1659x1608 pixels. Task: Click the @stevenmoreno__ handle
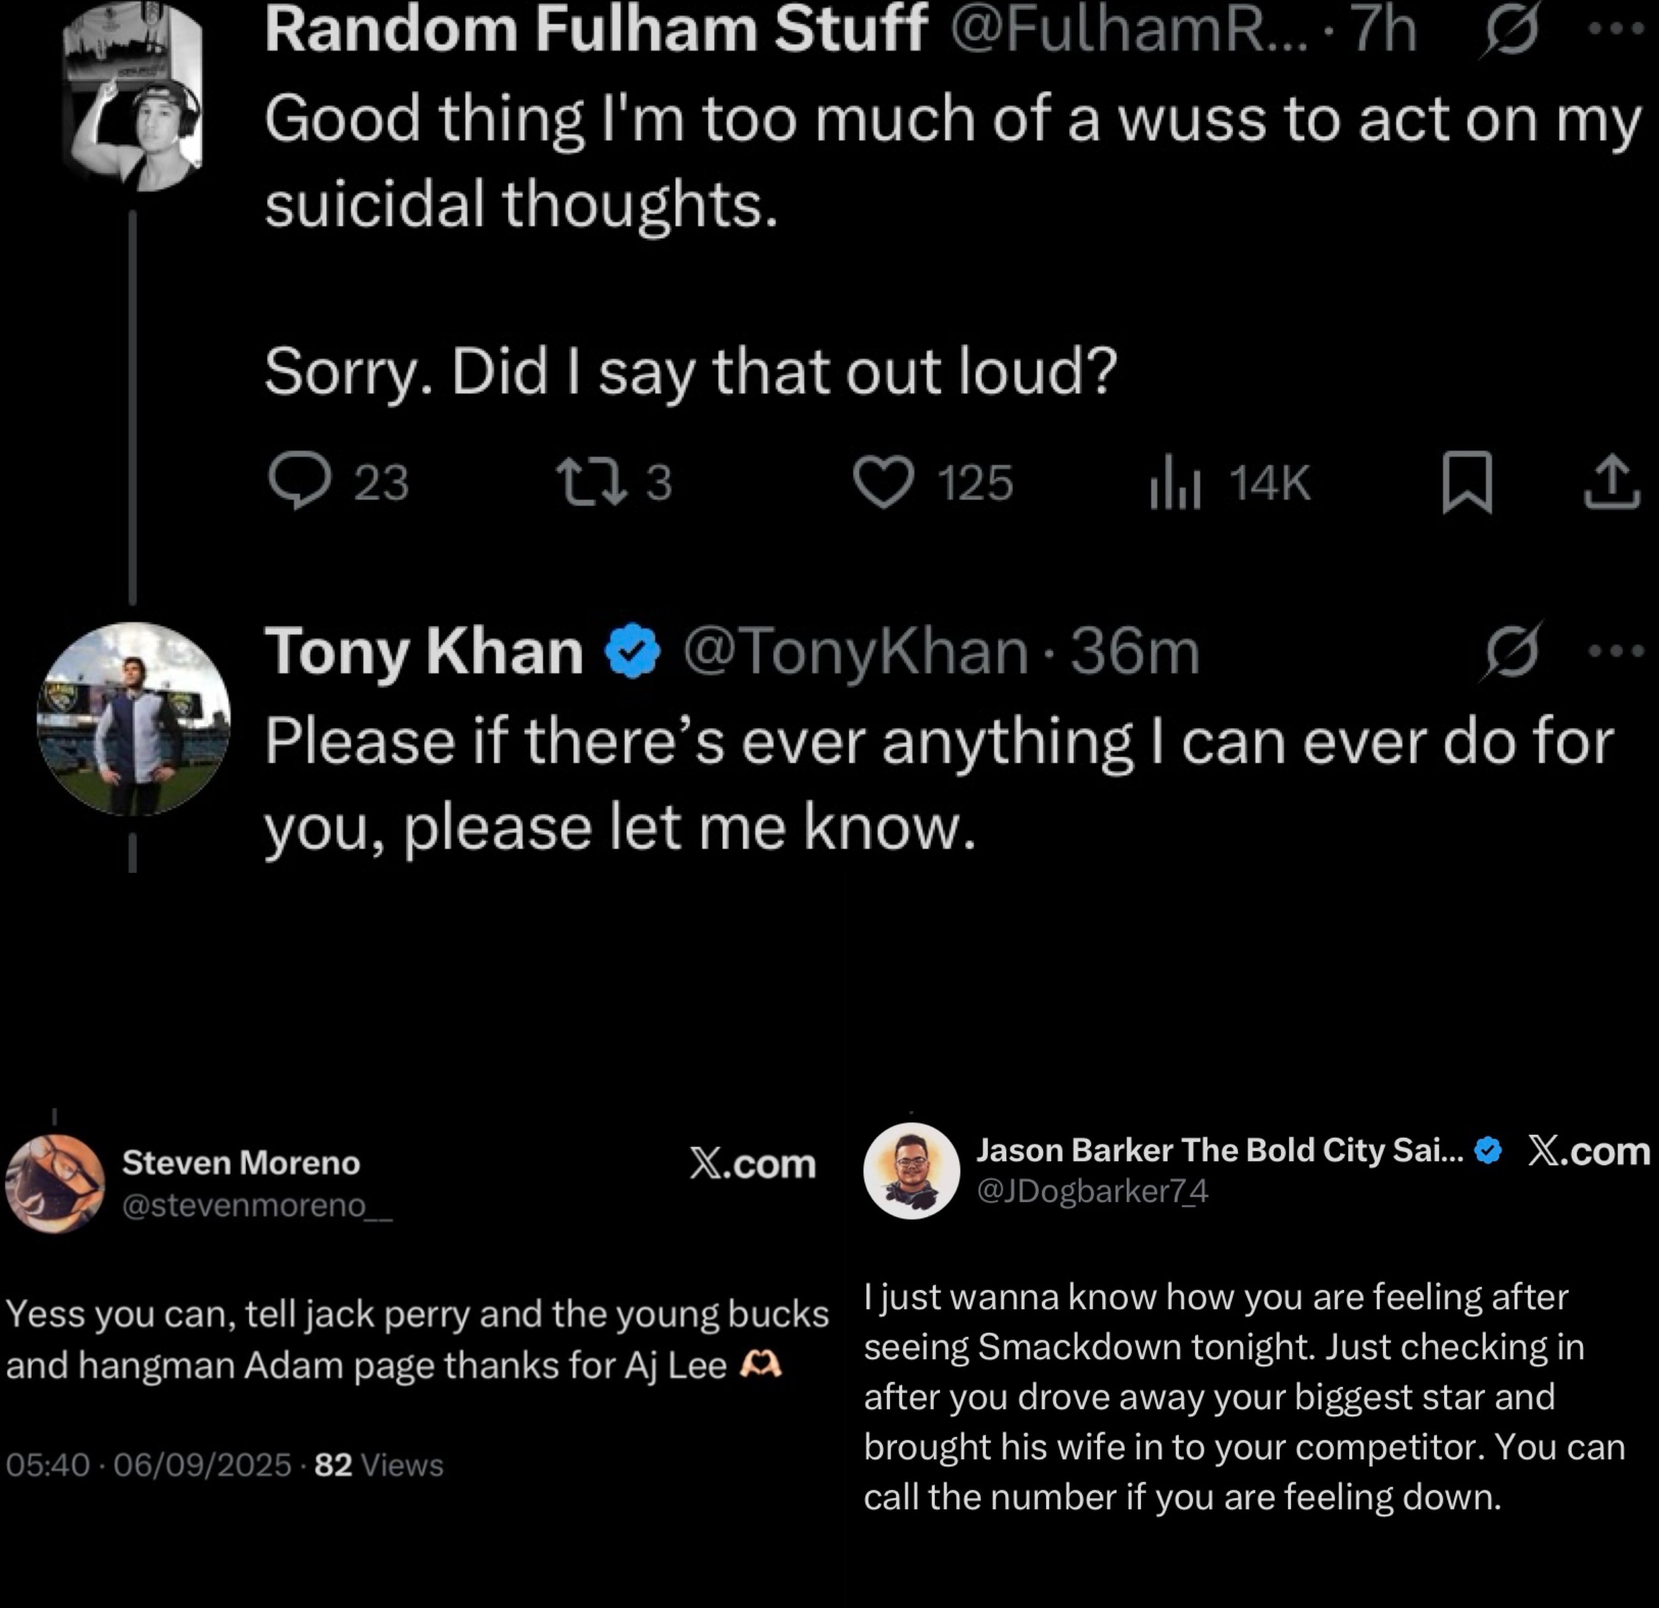click(257, 1204)
